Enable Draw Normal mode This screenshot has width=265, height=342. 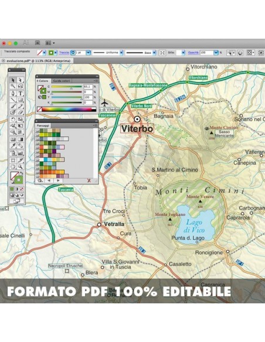tap(12, 195)
